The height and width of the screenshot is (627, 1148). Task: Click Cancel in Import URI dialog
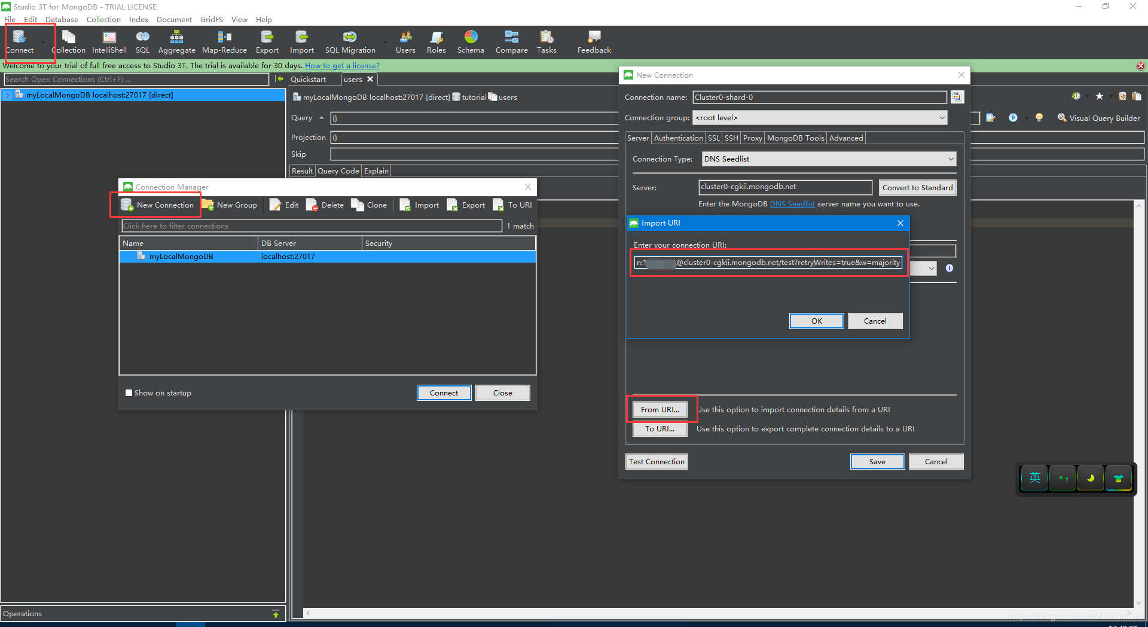point(875,321)
